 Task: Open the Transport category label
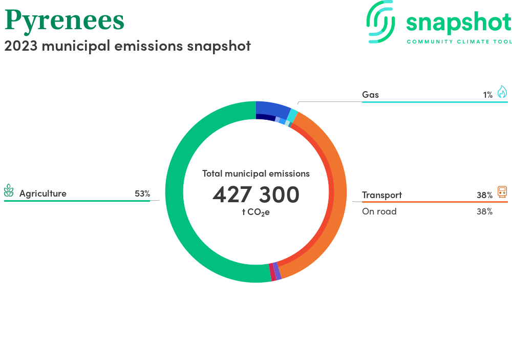pyautogui.click(x=382, y=195)
